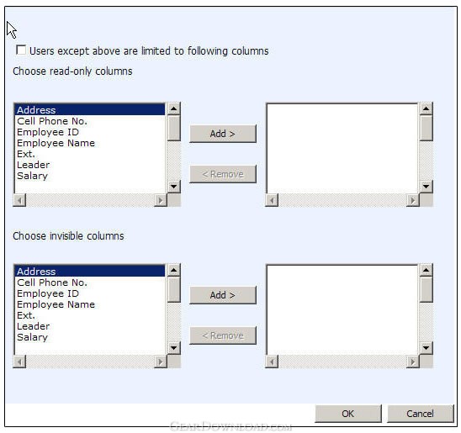The image size is (461, 433).
Task: Confirm the dialog with OK
Action: point(347,414)
